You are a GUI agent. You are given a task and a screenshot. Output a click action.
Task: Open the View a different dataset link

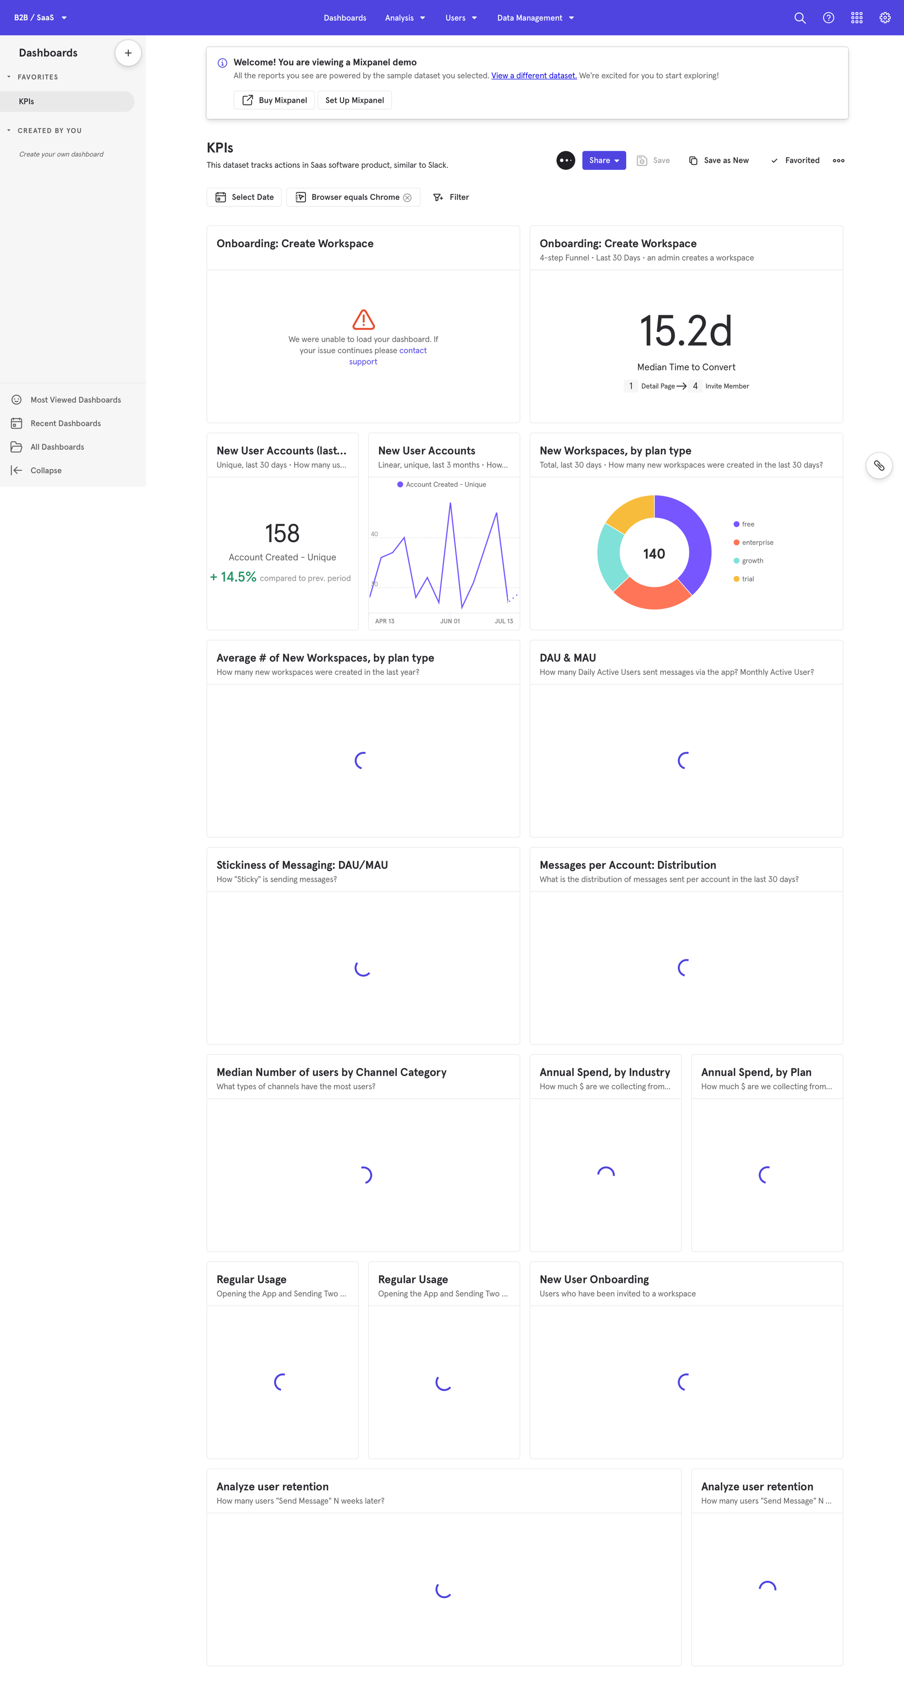(x=533, y=75)
